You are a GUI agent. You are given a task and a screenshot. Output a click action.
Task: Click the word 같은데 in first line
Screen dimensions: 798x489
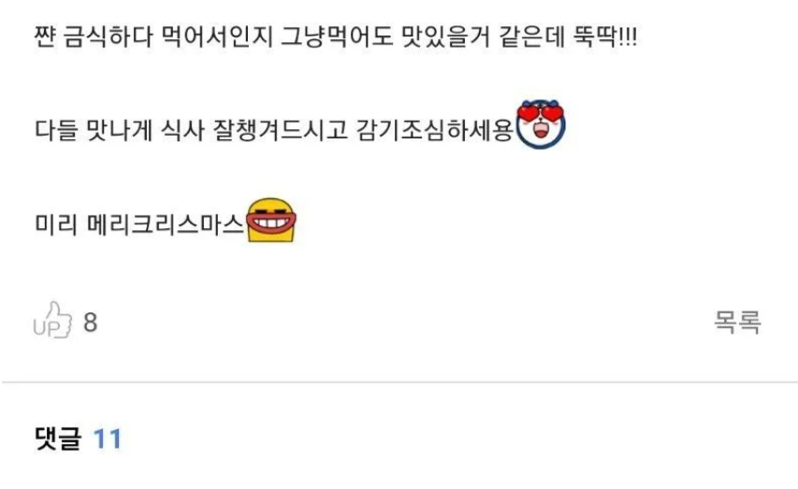(x=531, y=36)
